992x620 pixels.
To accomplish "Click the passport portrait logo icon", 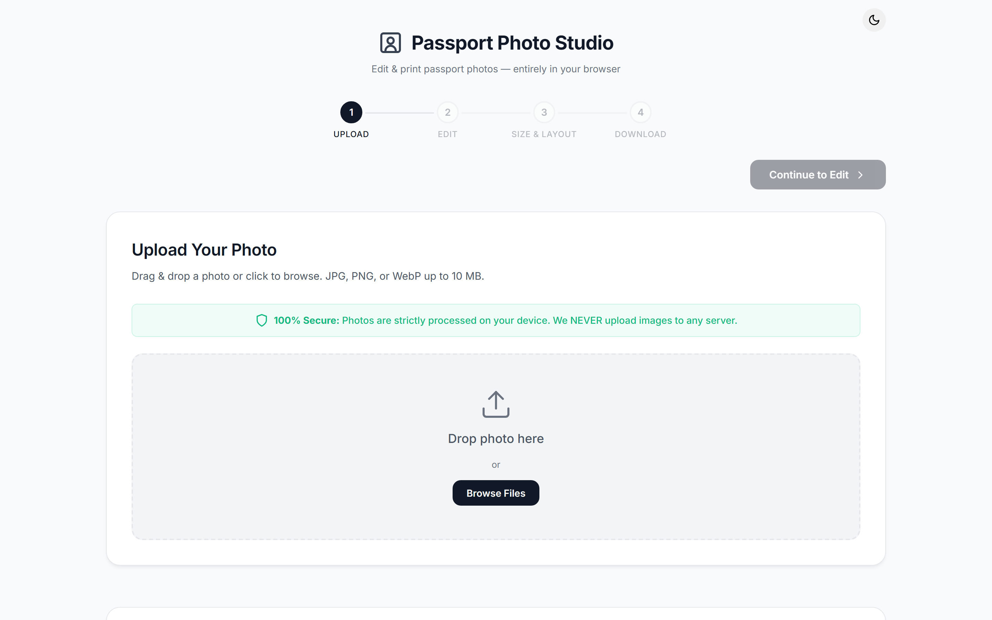I will (x=390, y=43).
